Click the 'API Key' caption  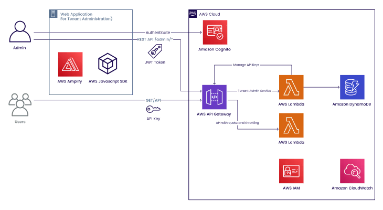tap(153, 119)
